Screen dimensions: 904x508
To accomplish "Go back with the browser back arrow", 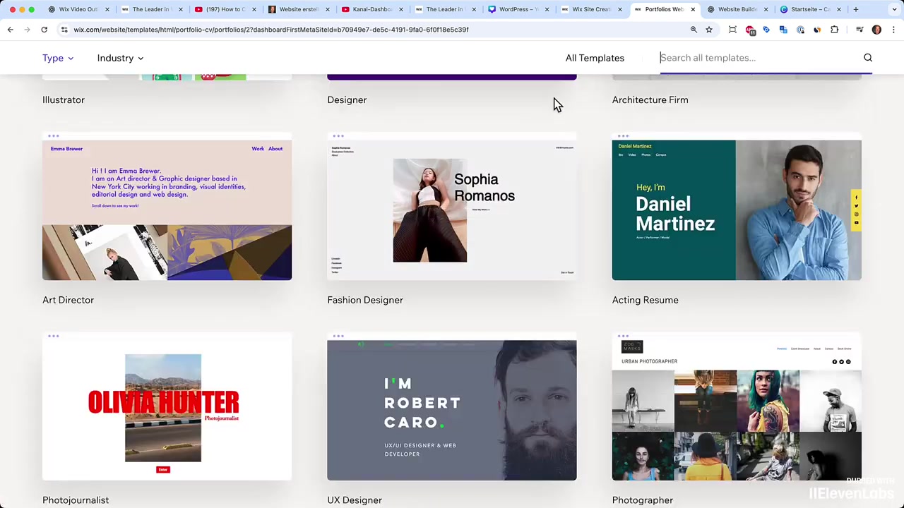I will (x=11, y=30).
